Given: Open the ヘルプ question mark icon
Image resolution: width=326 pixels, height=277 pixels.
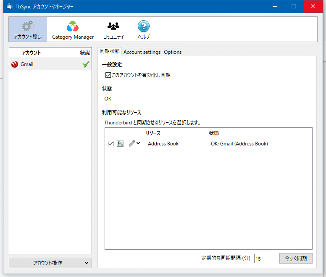Looking at the screenshot, I should tap(143, 26).
